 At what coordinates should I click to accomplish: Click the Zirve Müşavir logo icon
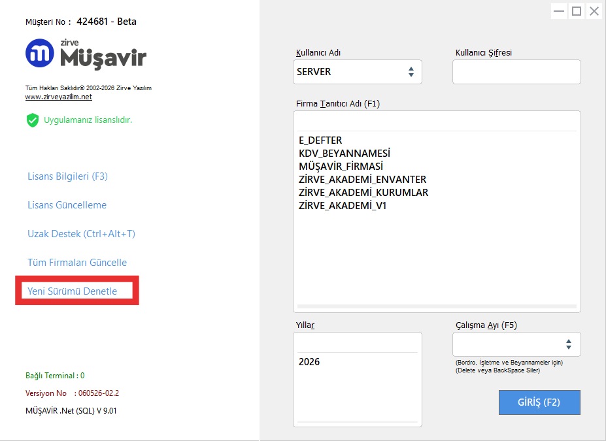(40, 53)
